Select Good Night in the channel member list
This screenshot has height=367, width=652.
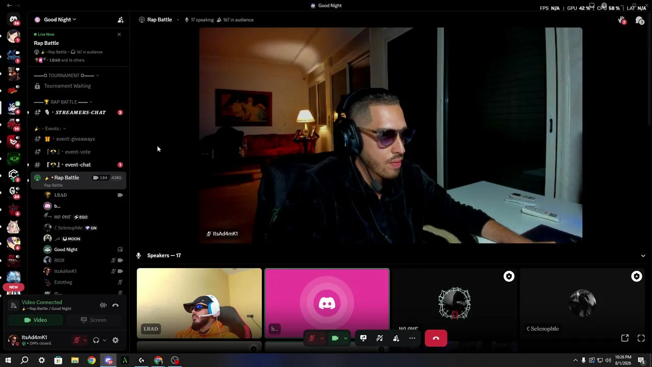pos(84,250)
